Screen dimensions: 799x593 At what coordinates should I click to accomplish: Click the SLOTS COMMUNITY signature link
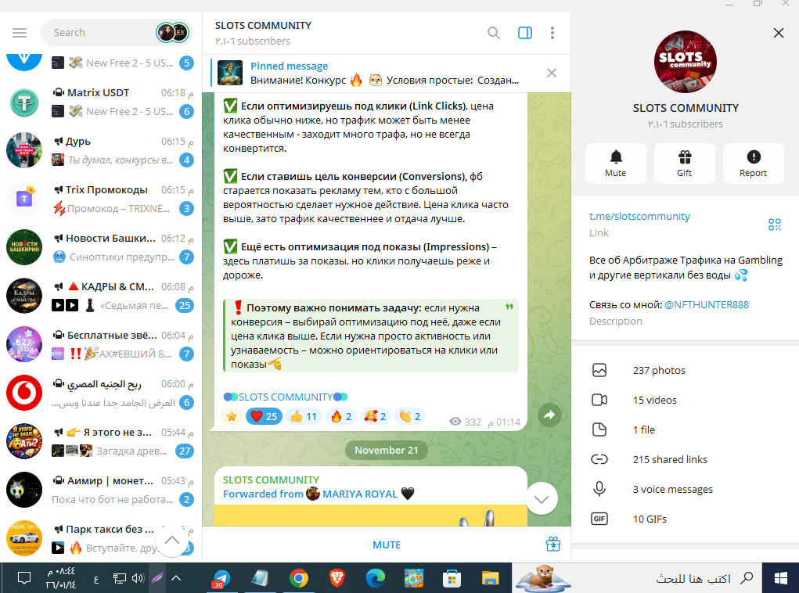[x=286, y=397]
